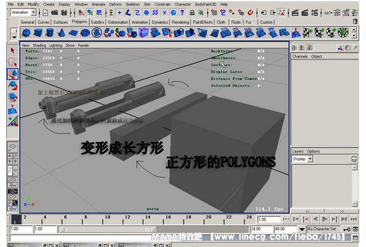
Task: Choose the Lasso selection tool
Action: [12, 62]
